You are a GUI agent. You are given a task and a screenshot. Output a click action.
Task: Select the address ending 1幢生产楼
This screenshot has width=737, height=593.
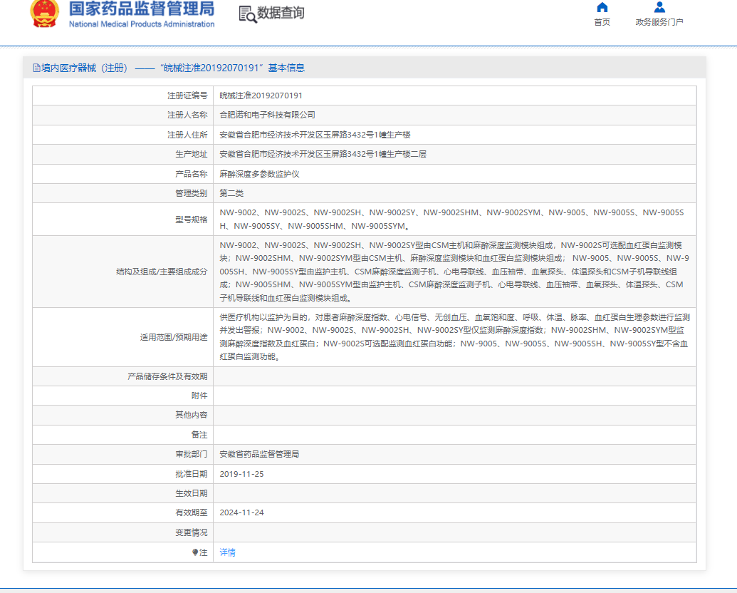(315, 135)
